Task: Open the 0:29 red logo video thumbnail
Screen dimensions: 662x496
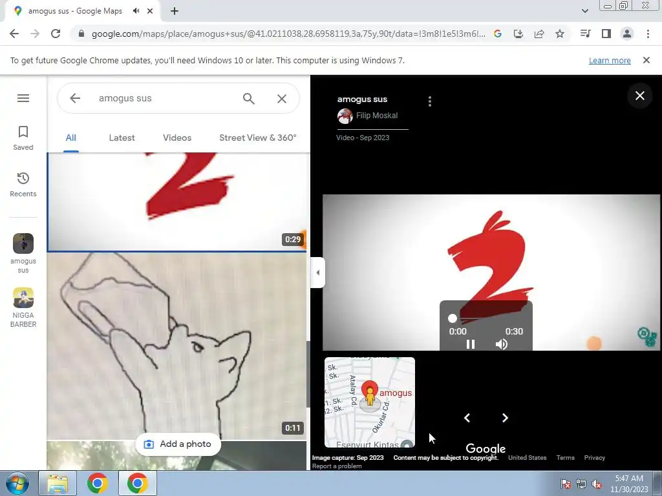Action: coord(176,201)
